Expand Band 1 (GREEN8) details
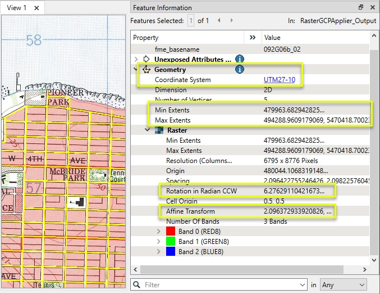This screenshot has height=294, width=380. coord(159,242)
